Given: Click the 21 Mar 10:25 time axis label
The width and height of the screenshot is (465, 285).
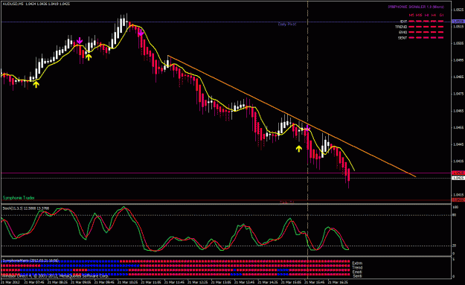Looking at the screenshot, I should point(127,282).
